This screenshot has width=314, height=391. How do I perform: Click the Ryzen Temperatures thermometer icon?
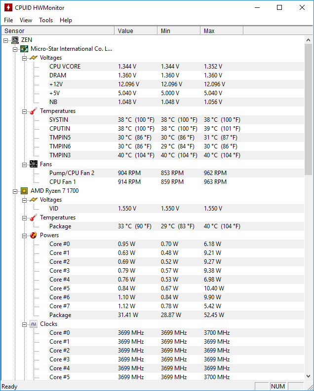click(34, 217)
